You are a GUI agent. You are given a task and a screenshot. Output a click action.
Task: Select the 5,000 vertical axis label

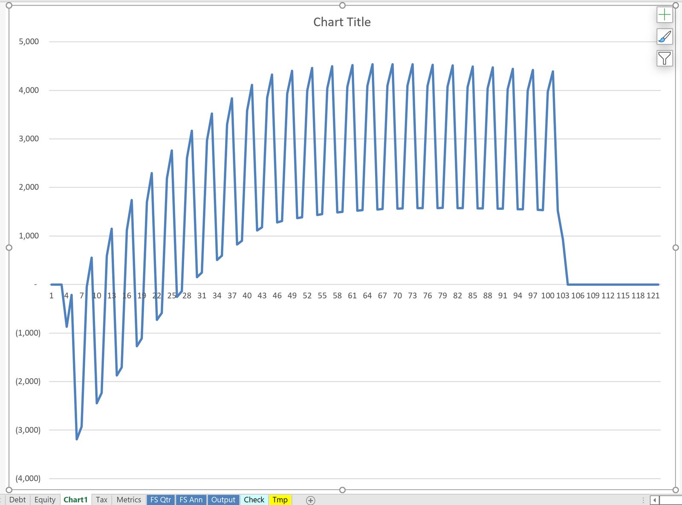tap(29, 42)
